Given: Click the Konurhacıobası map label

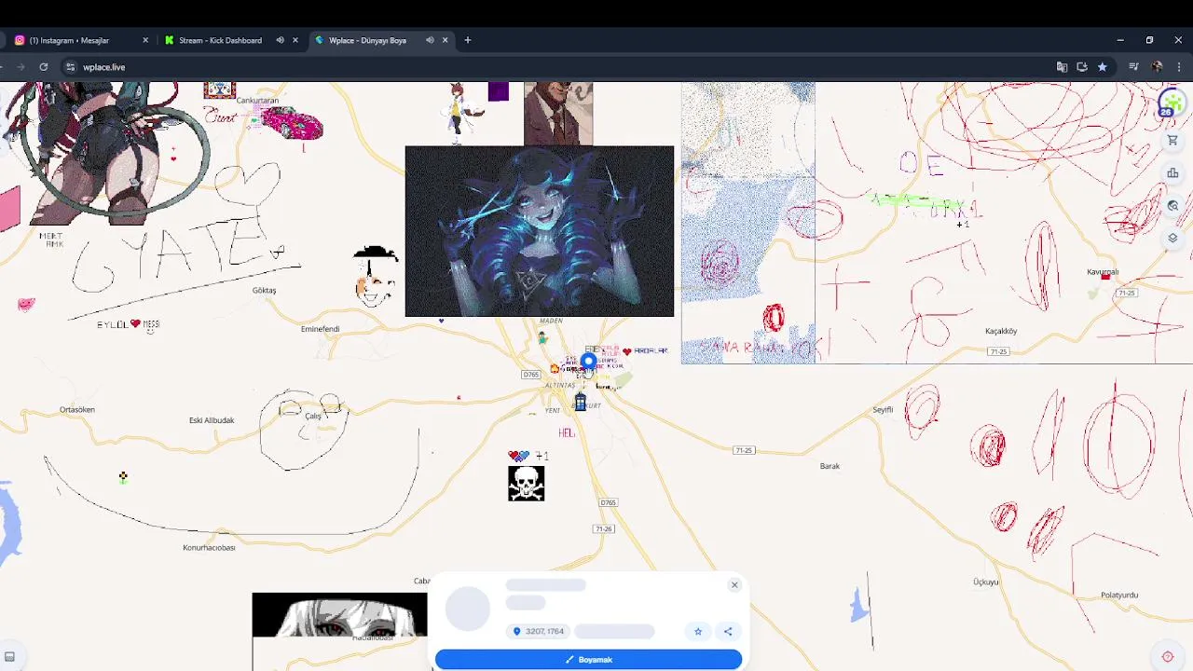Looking at the screenshot, I should click(209, 548).
